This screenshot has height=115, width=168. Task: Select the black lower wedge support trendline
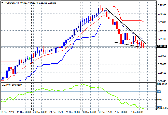[127, 44]
